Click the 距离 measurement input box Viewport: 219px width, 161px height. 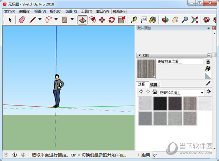pos(181,155)
